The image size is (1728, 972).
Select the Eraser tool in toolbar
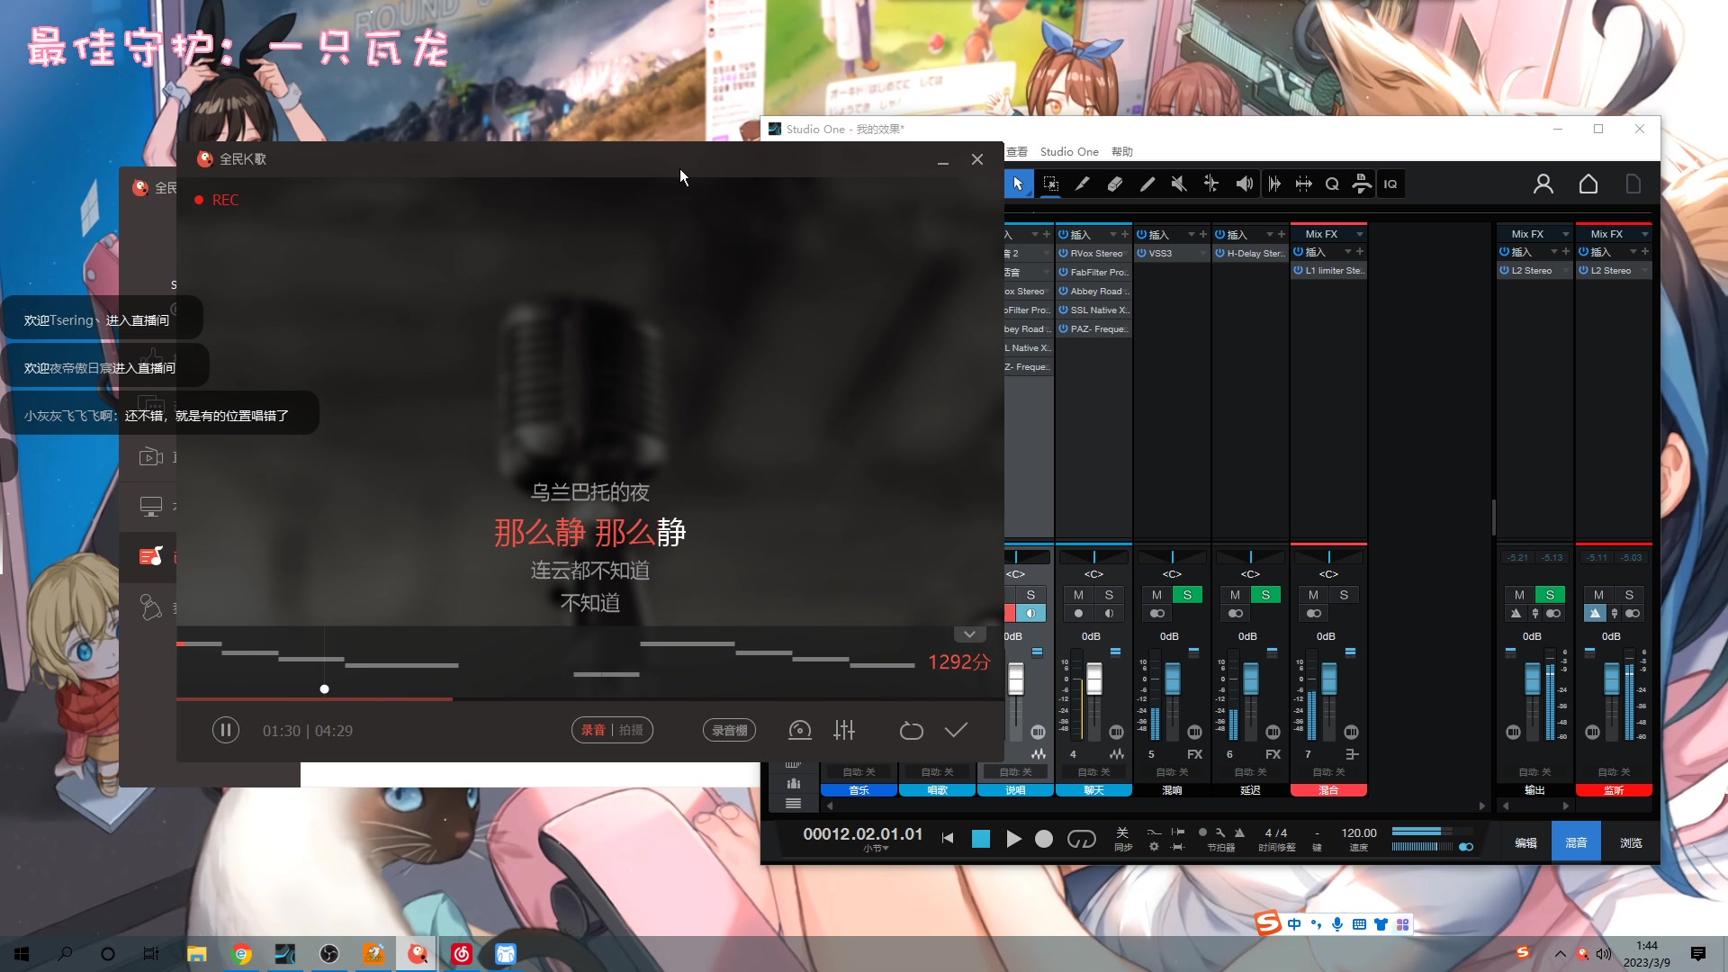point(1114,184)
